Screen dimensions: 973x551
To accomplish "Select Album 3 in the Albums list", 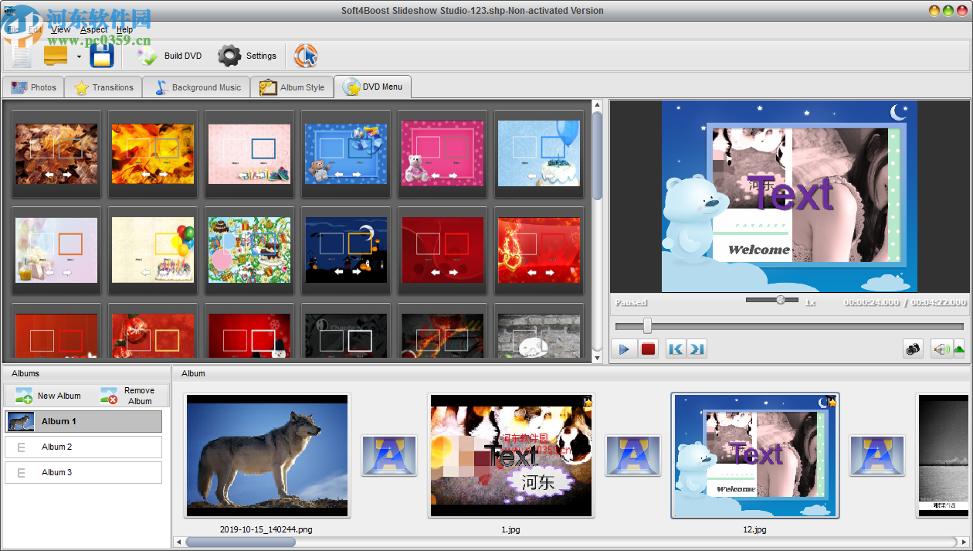I will [x=83, y=471].
